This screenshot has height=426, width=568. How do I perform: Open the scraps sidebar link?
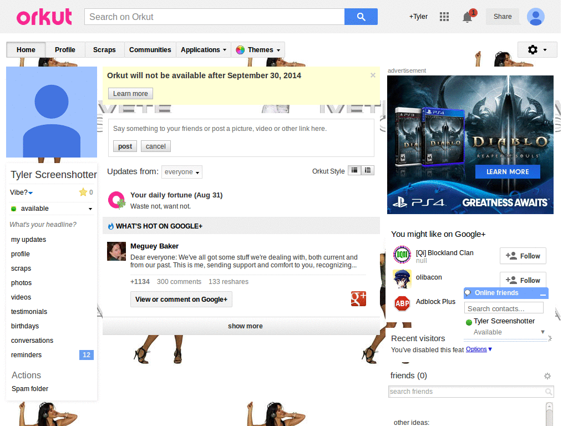[x=21, y=268]
